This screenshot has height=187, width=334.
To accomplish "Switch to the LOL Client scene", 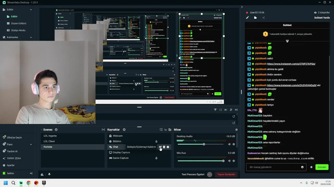I will point(73,141).
